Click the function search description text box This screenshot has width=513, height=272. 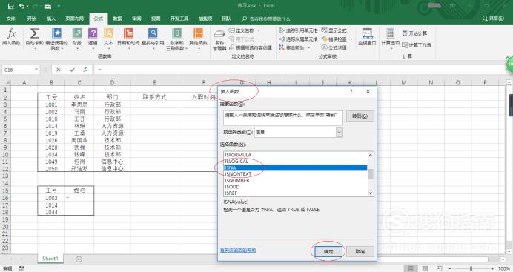tap(283, 118)
